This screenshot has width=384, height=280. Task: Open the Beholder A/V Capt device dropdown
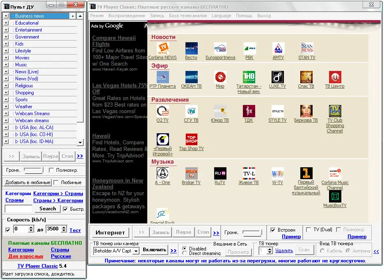pyautogui.click(x=137, y=251)
